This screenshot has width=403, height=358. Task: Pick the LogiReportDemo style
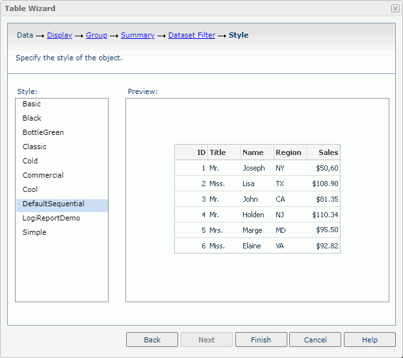51,218
